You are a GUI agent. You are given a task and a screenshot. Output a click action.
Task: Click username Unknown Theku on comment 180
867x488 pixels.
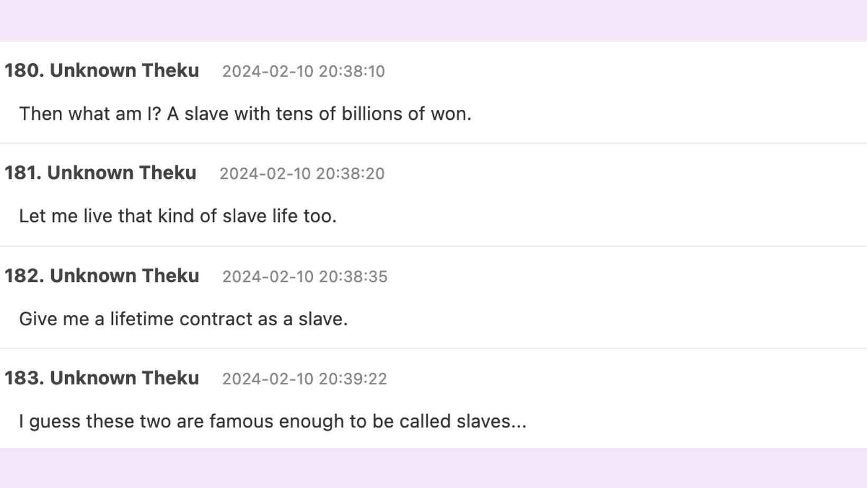pyautogui.click(x=124, y=70)
